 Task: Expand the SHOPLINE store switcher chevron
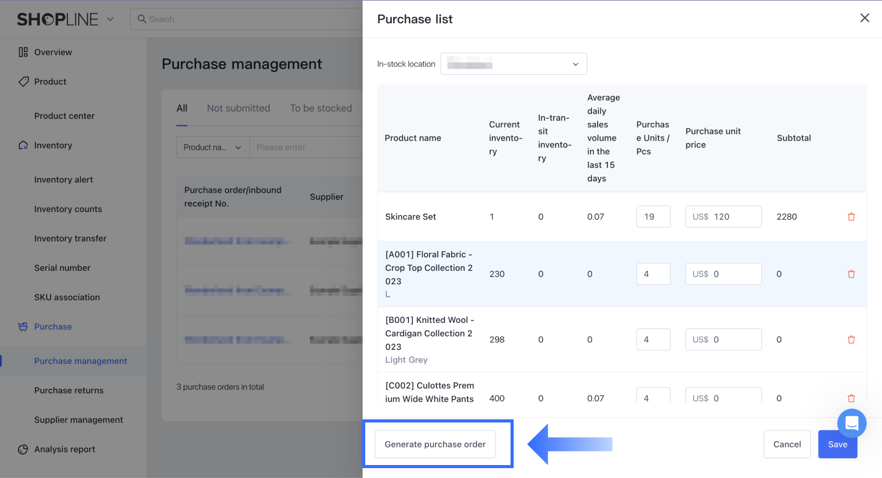[110, 19]
